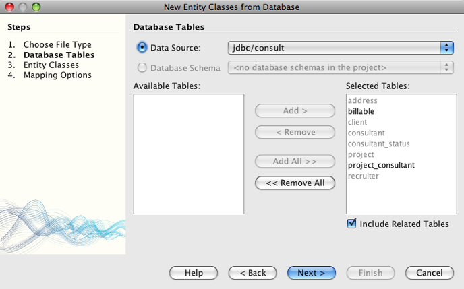
Task: Select billable in Selected Tables
Action: coord(361,111)
